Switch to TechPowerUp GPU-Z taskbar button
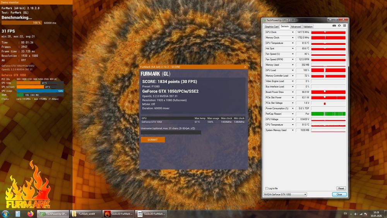Screen dimensions: 387x218 click(53, 214)
